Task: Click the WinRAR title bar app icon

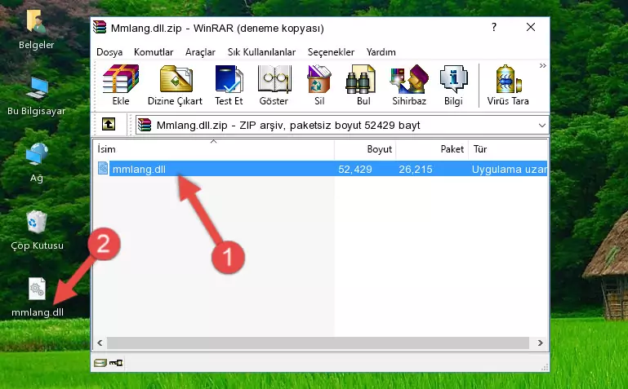Action: pos(100,27)
